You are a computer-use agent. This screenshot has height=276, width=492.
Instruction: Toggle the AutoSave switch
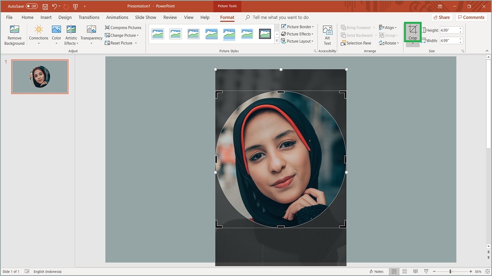point(32,7)
